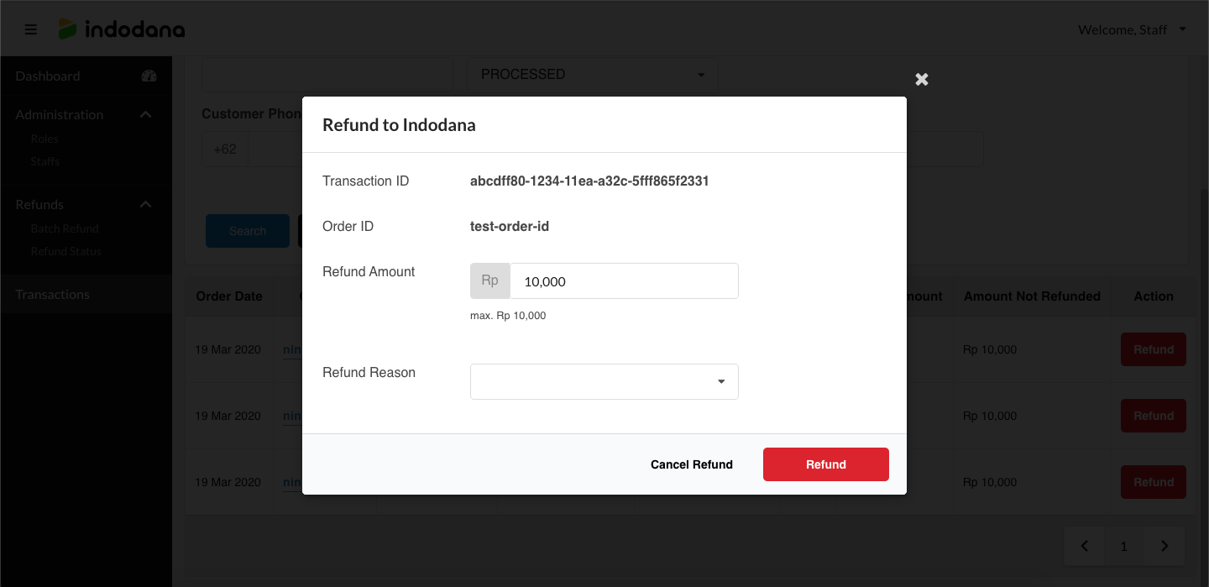Click the +62 country code prefix

[x=225, y=149]
